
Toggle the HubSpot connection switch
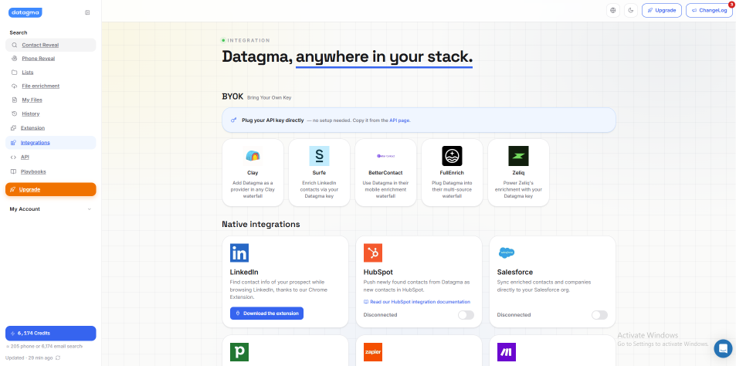point(466,315)
